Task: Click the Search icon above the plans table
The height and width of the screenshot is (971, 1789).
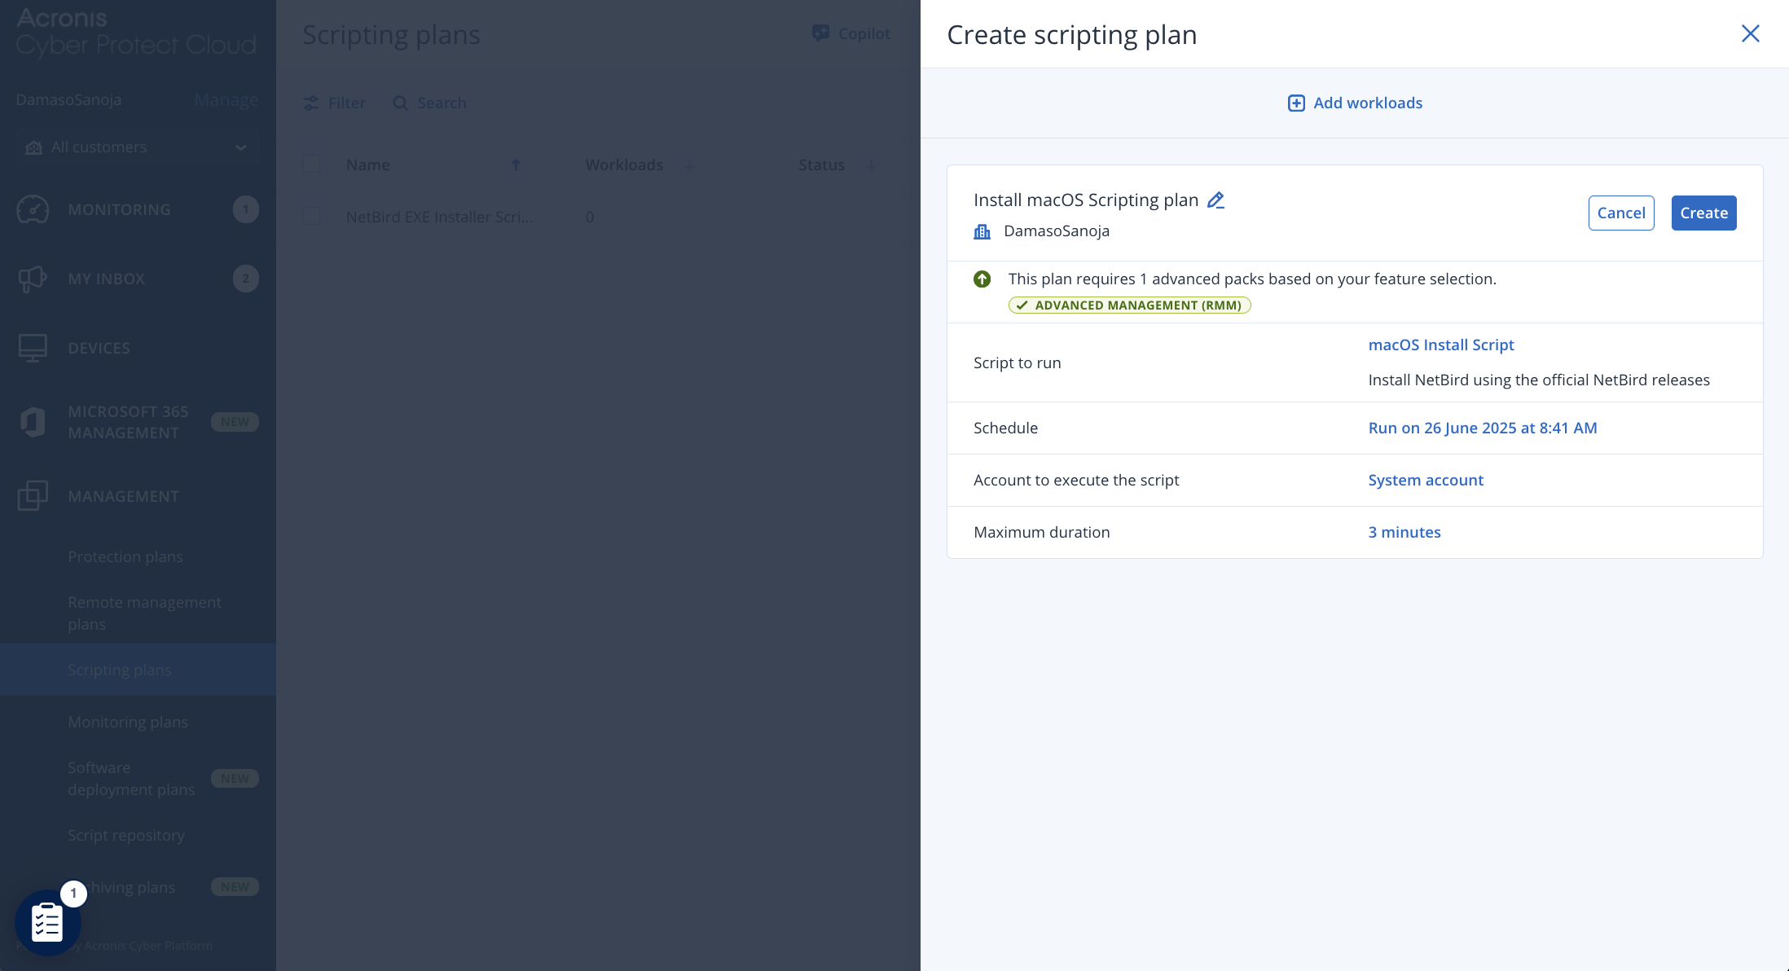Action: pos(400,103)
